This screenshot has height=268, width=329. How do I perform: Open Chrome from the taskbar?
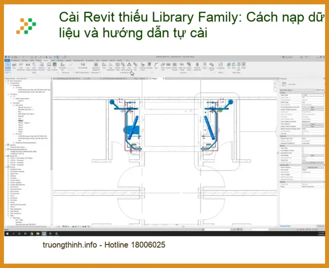(32, 234)
